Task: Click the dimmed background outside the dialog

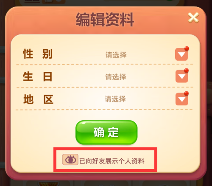Action: (x=3, y=99)
